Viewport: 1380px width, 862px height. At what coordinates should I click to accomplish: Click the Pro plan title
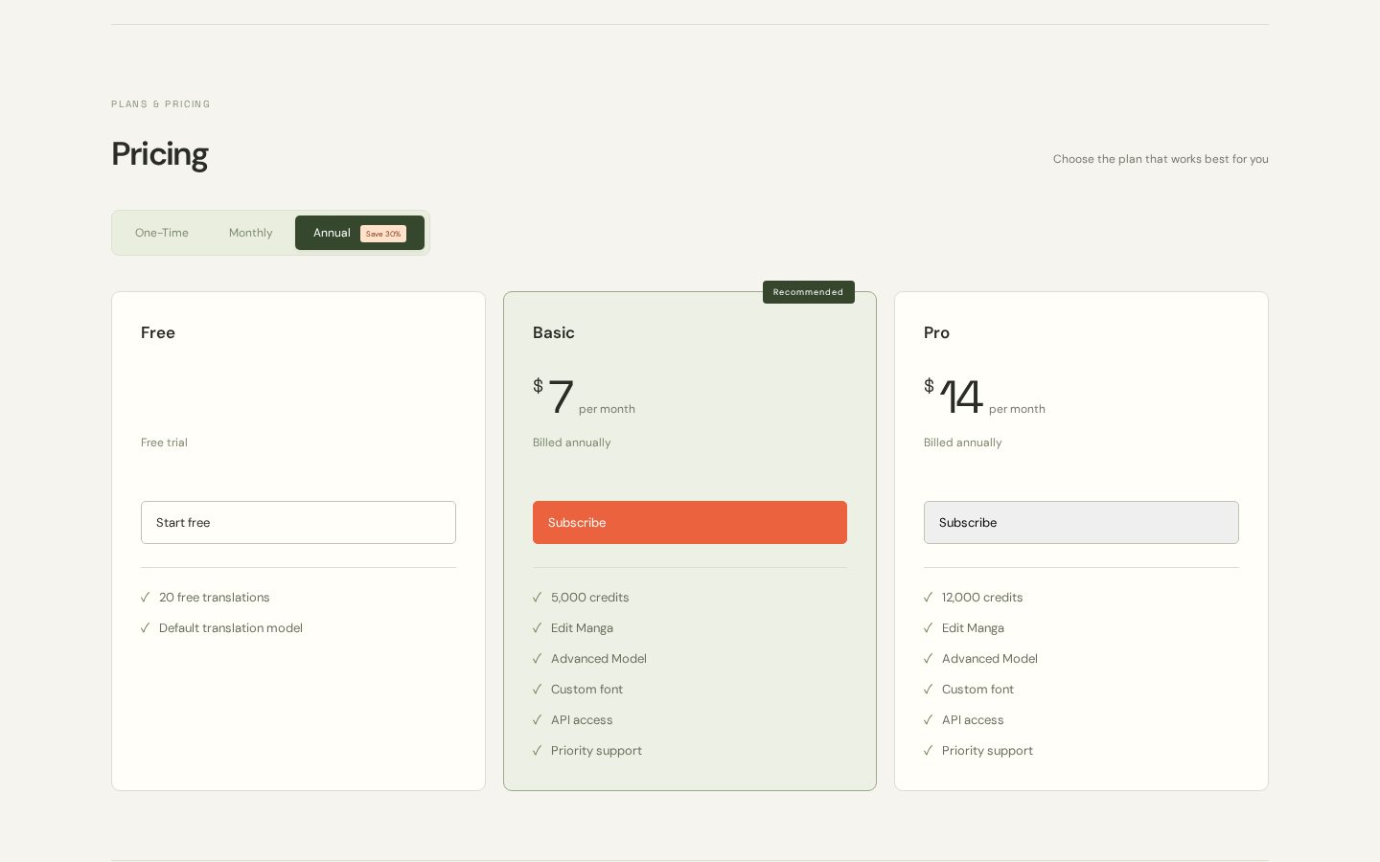pyautogui.click(x=936, y=332)
